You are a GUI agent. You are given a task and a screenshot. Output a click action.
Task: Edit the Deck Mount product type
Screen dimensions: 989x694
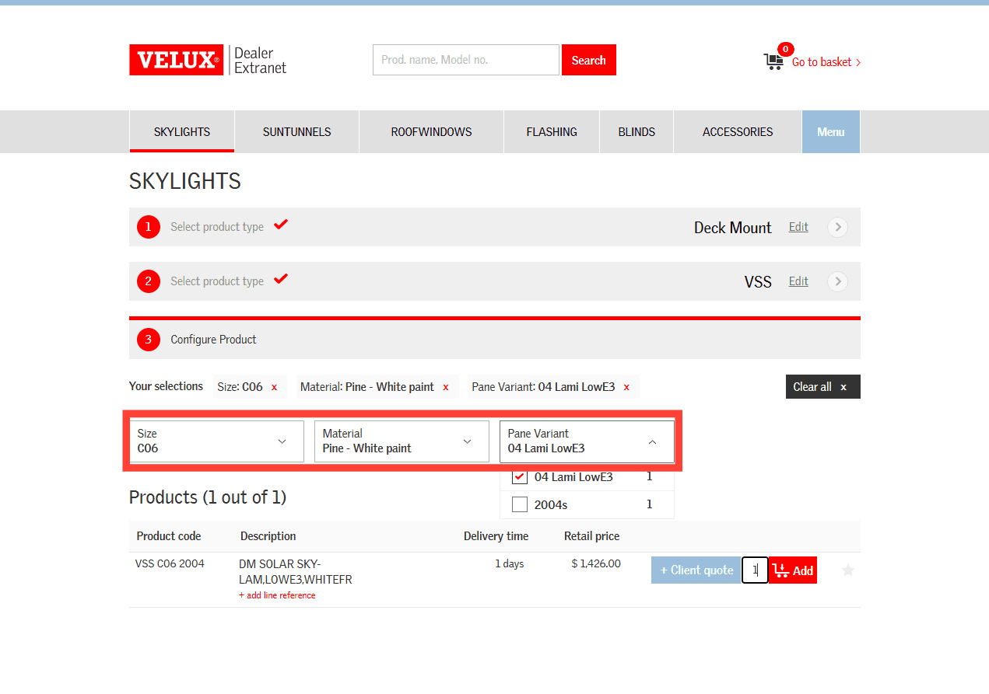(798, 227)
